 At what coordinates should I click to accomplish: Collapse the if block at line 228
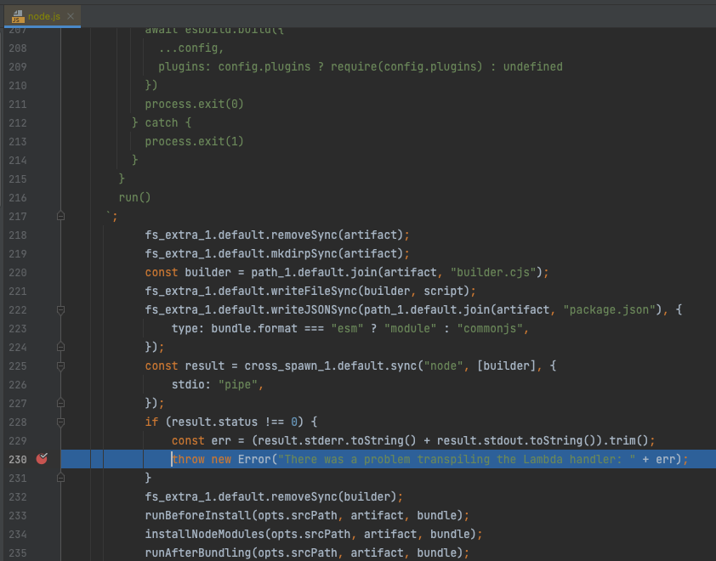pyautogui.click(x=60, y=422)
